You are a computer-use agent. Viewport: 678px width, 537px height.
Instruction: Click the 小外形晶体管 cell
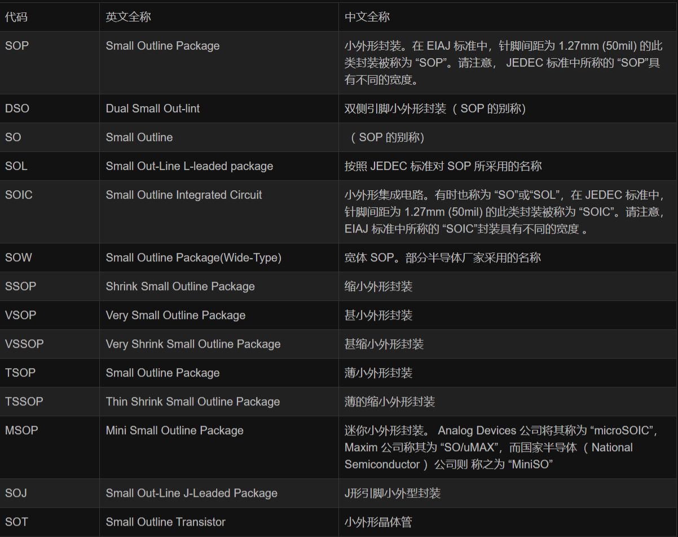point(378,522)
